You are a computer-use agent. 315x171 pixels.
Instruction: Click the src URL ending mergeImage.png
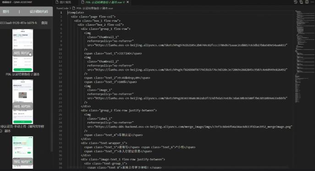click(190, 127)
